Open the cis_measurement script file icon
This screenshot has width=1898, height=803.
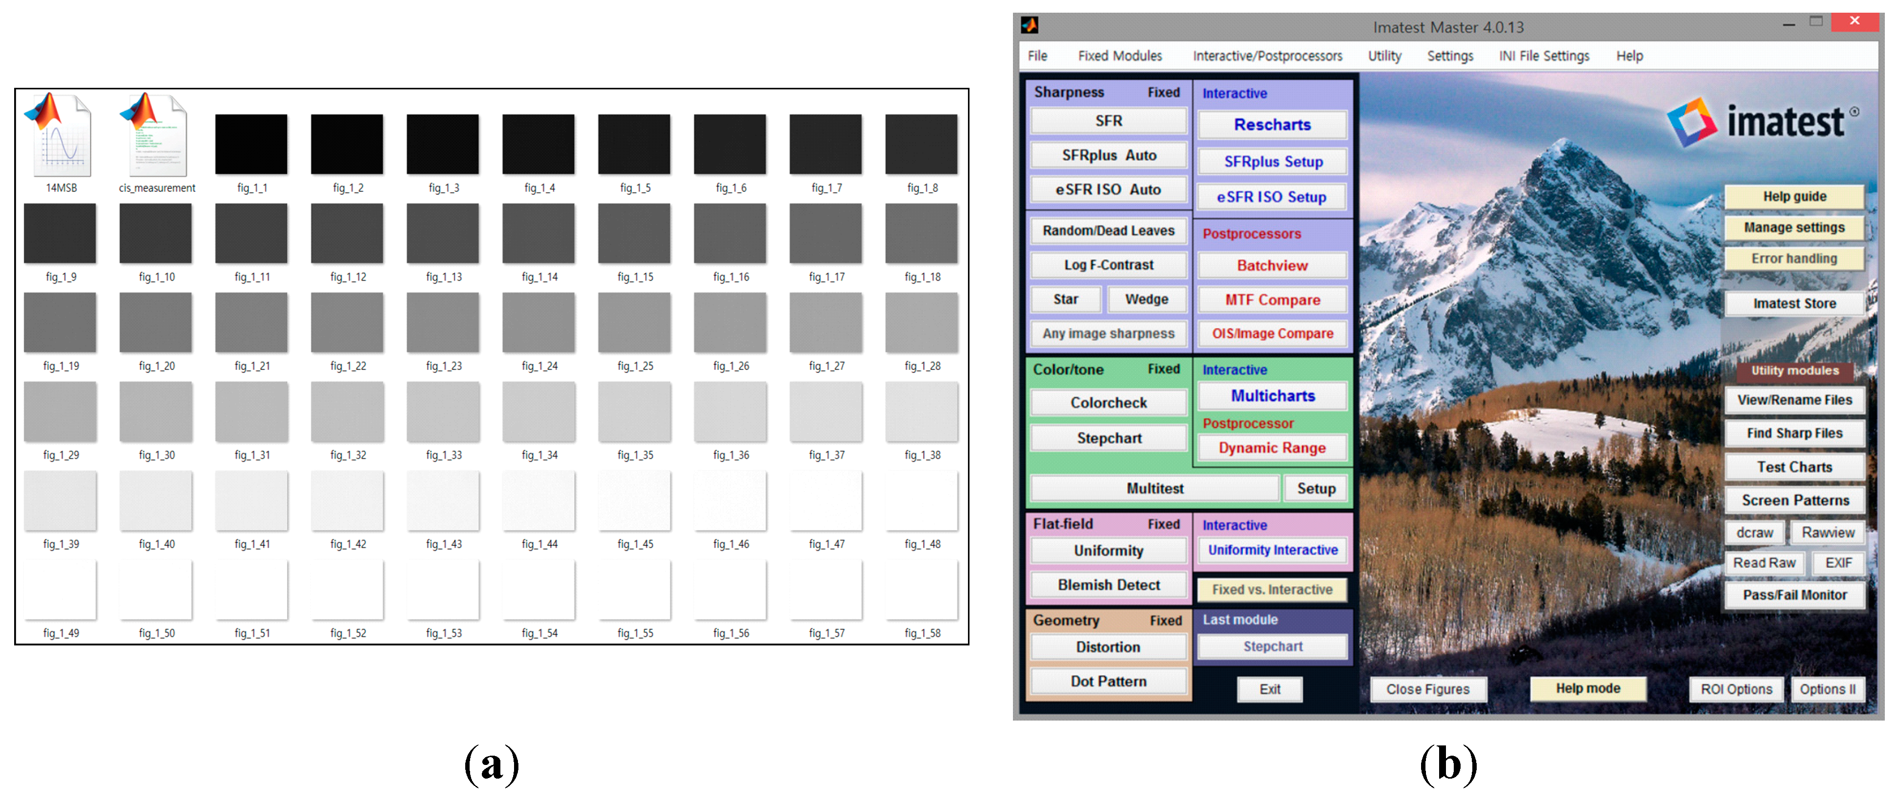coord(155,137)
